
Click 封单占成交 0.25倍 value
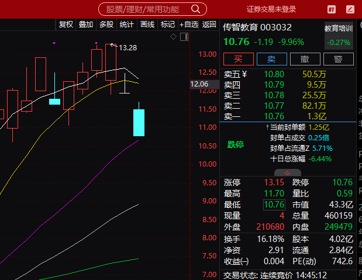tap(319, 138)
